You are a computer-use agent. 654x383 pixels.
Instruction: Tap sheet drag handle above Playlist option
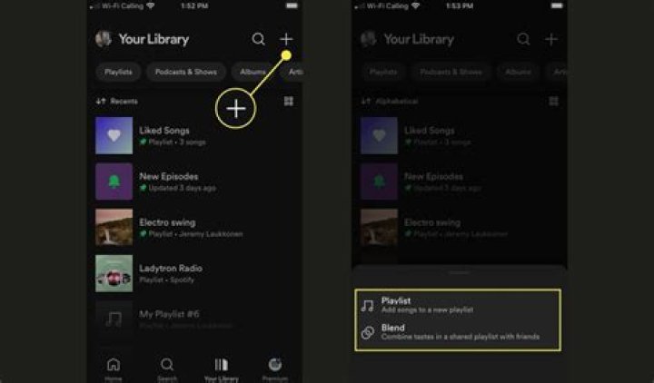[x=459, y=272]
